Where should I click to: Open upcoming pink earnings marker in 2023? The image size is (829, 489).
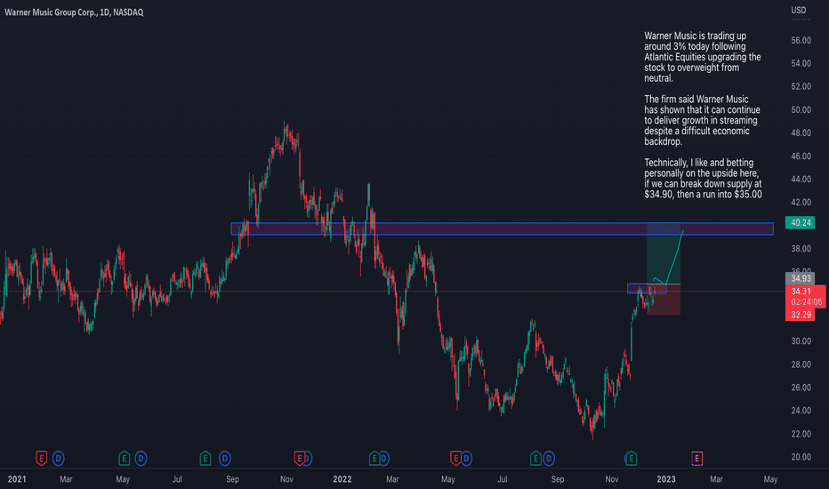(x=696, y=458)
